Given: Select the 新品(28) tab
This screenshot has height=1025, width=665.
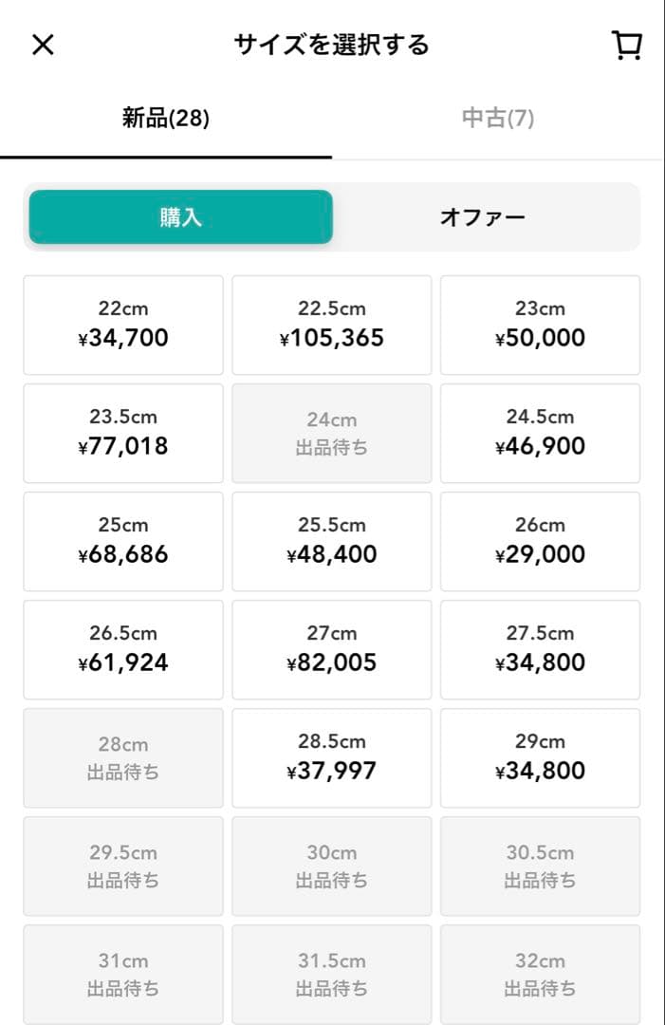Looking at the screenshot, I should coord(166,119).
